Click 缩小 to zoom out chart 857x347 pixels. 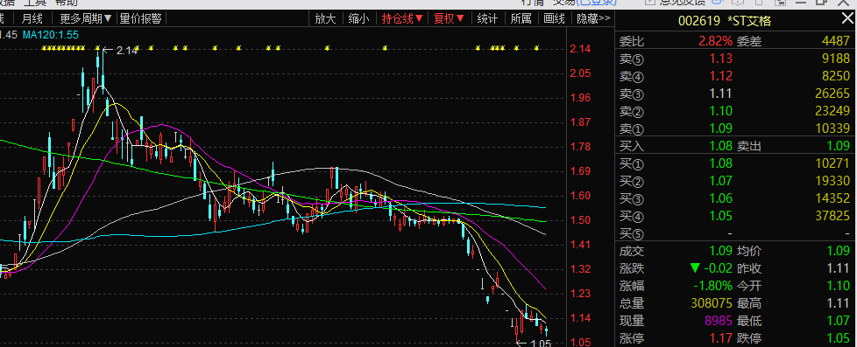click(358, 18)
